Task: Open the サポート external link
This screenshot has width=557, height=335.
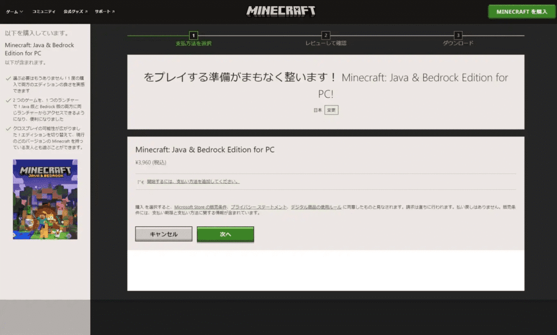Action: [x=104, y=11]
